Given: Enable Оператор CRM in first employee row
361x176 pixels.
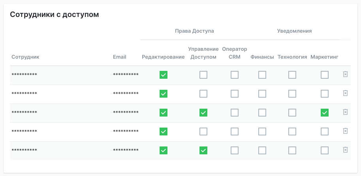Looking at the screenshot, I should pos(235,75).
